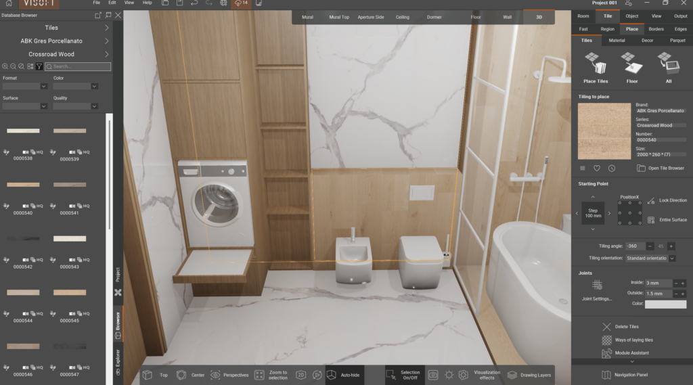
Task: Switch to the Borders tab
Action: (656, 29)
